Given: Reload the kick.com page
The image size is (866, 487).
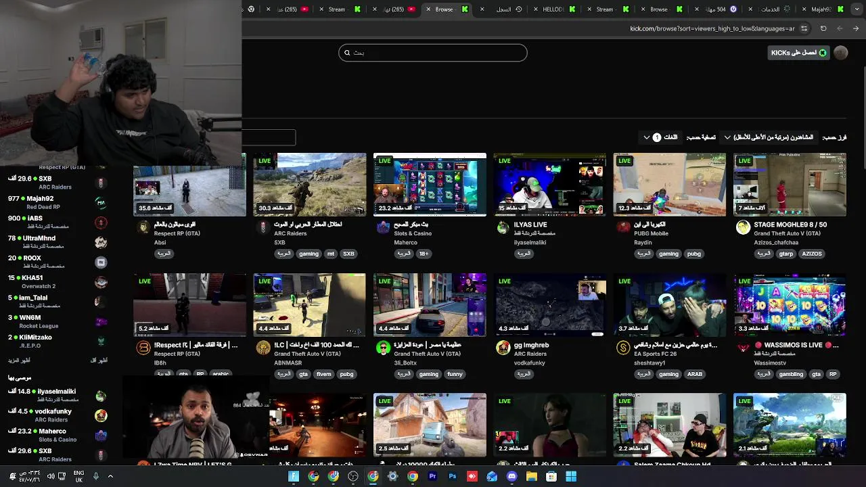Looking at the screenshot, I should click(x=823, y=28).
